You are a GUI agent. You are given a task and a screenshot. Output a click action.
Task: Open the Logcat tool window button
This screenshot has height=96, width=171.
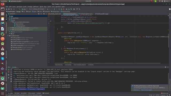click(32, 93)
